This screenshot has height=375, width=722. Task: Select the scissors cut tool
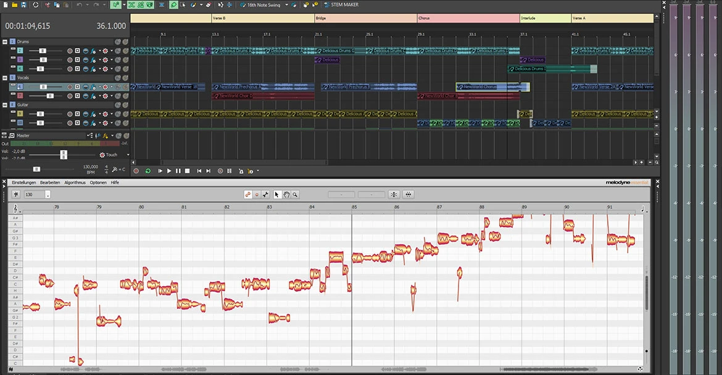(x=48, y=5)
